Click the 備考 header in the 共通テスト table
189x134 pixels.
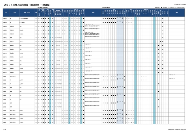click(x=93, y=13)
